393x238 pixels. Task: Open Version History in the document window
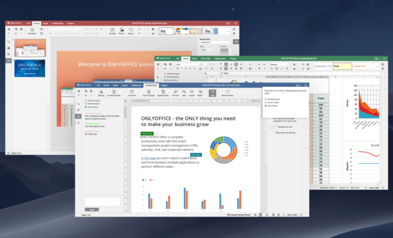pos(227,93)
